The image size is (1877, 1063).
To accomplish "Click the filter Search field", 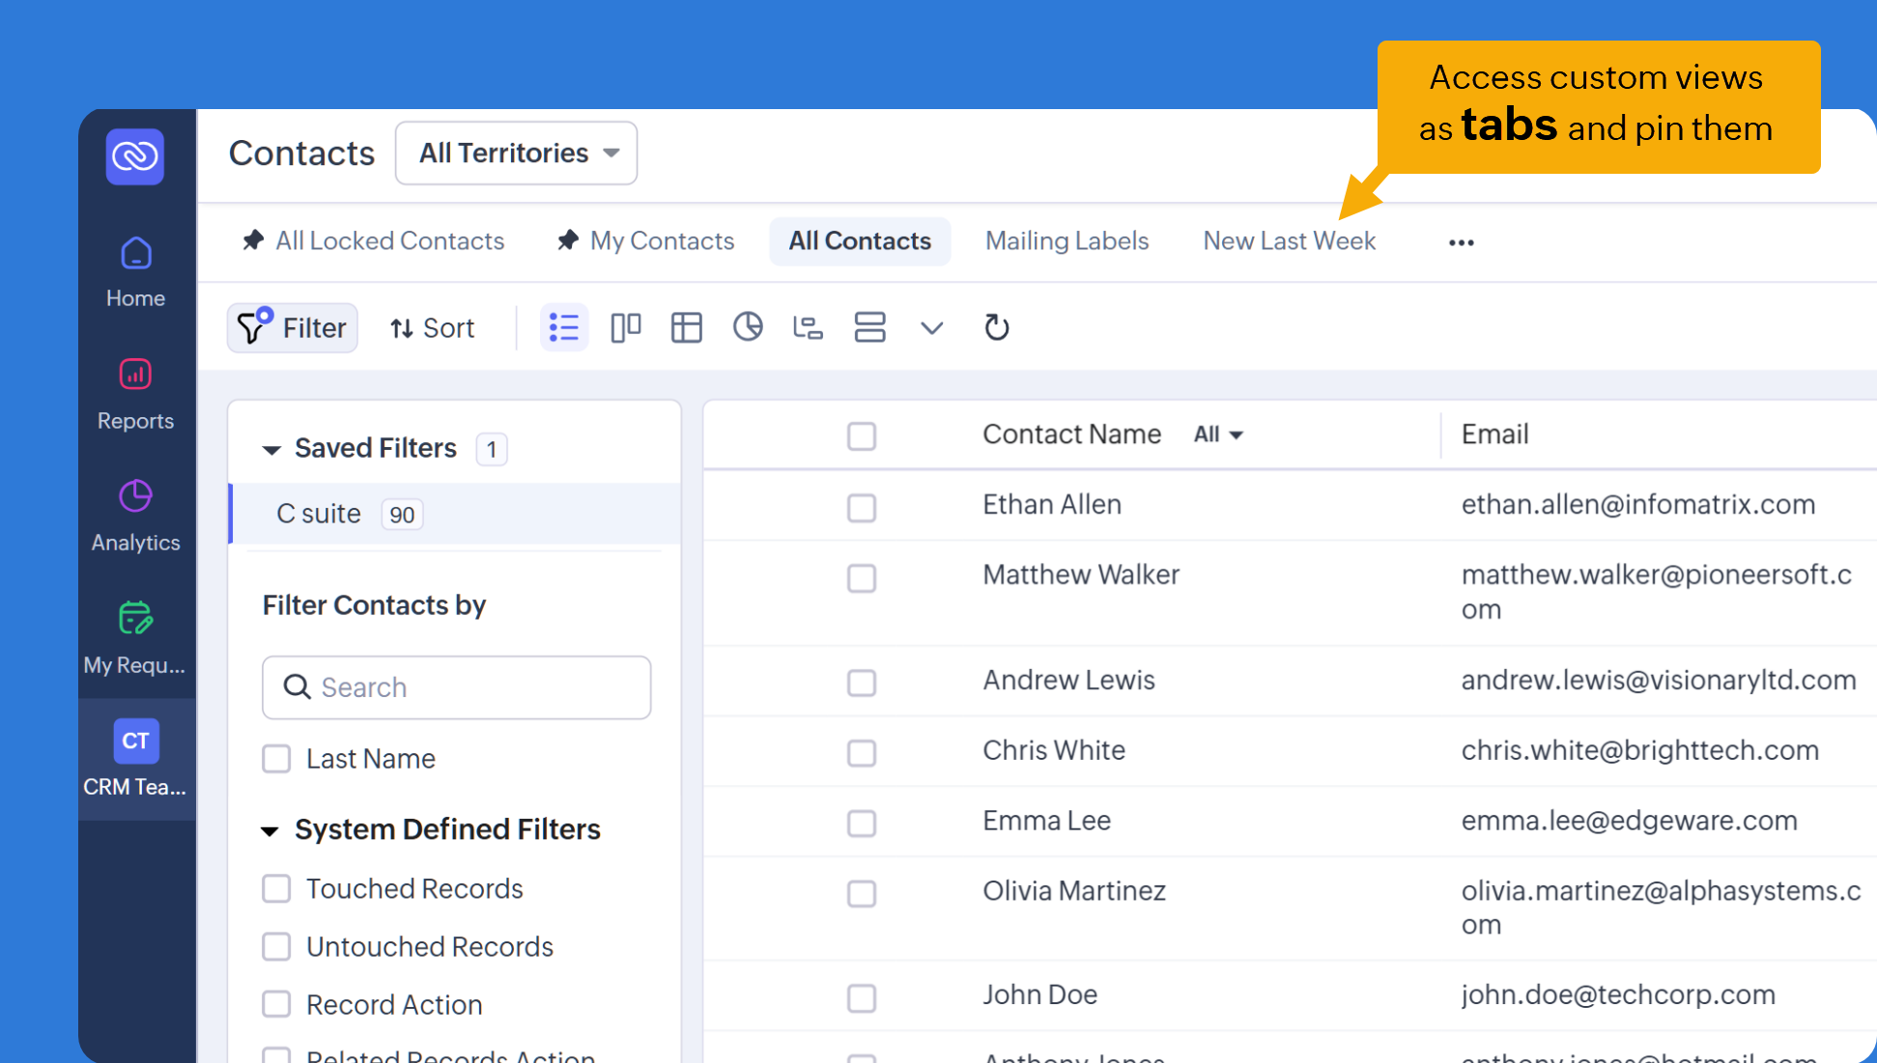I will 456,687.
